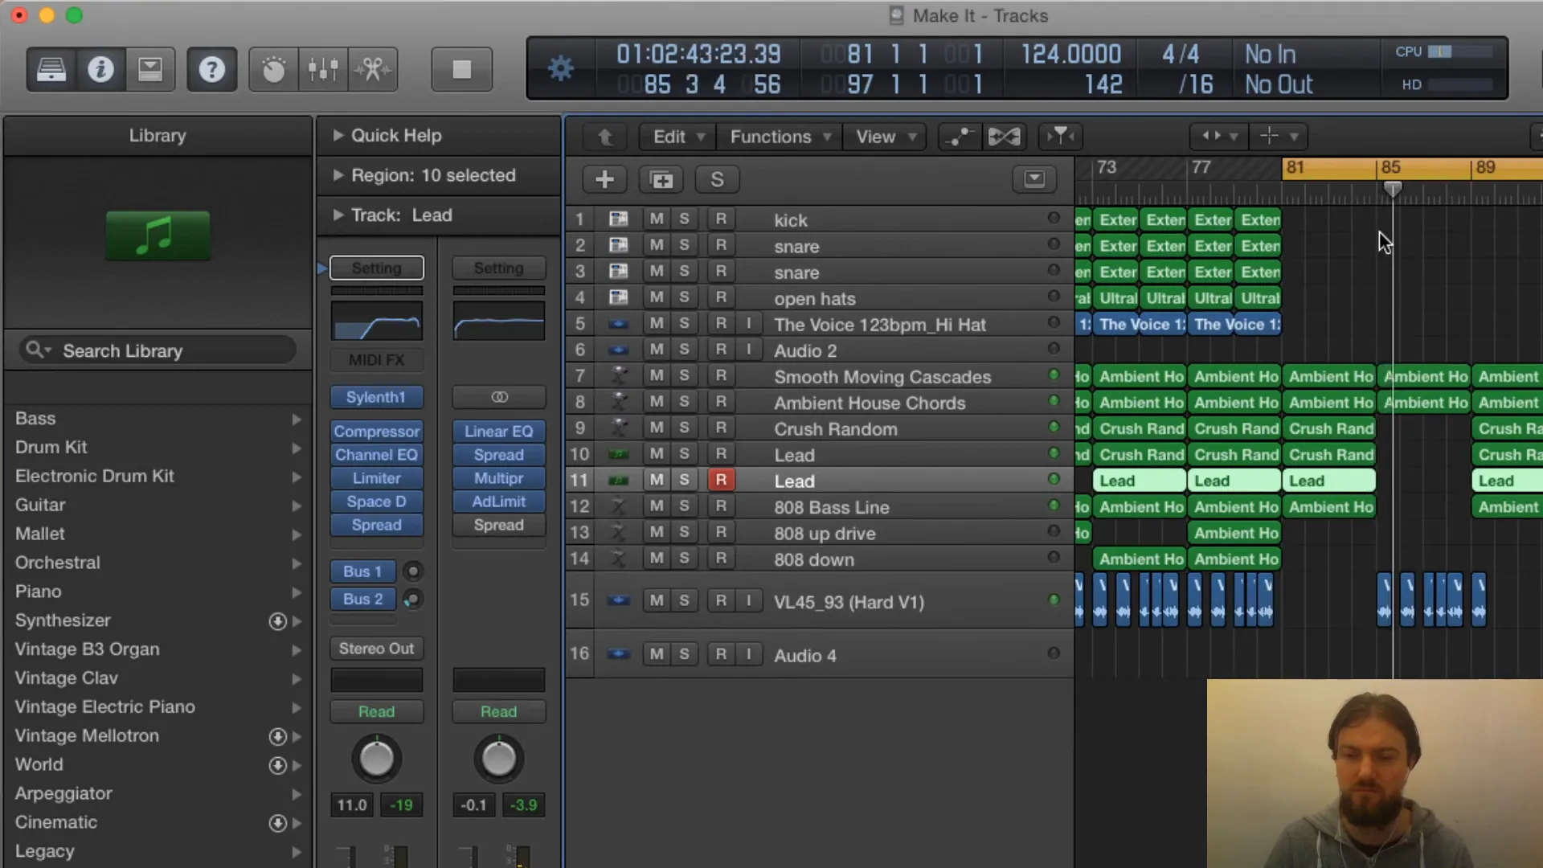The image size is (1543, 868).
Task: Open the Functions dropdown menu
Action: tap(779, 136)
